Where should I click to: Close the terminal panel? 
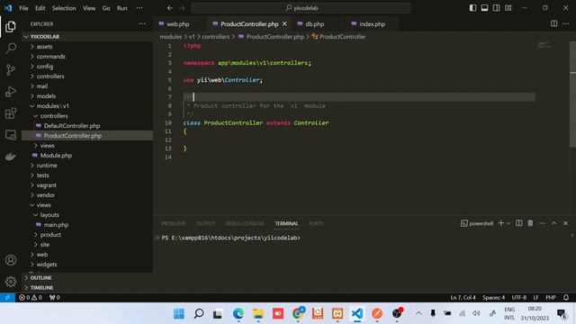tap(565, 223)
